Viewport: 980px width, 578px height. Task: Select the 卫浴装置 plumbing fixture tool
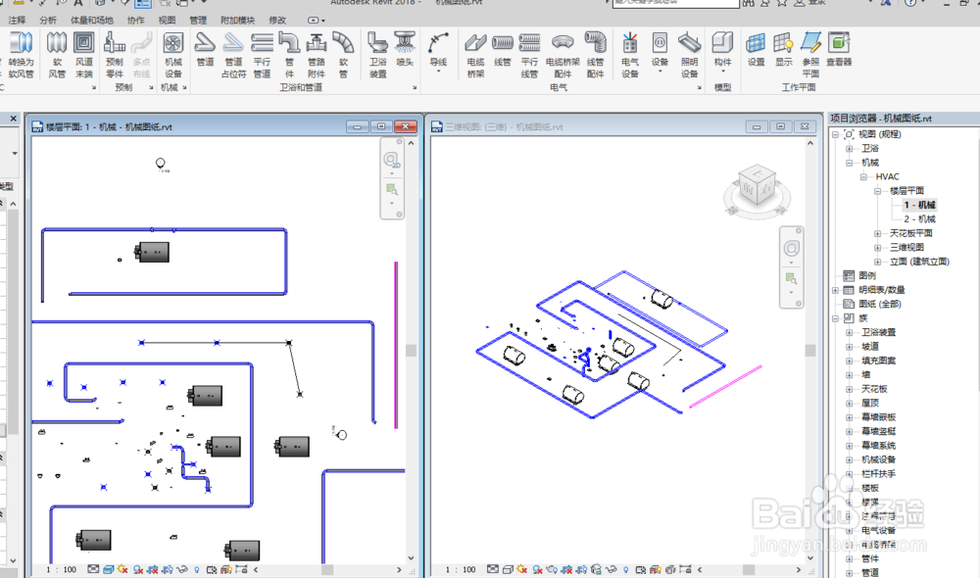377,55
